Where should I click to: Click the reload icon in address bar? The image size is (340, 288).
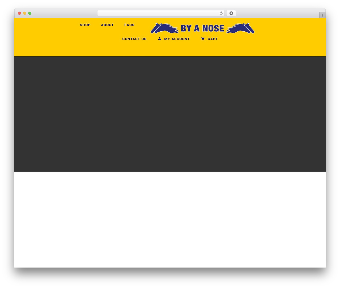[x=221, y=13]
